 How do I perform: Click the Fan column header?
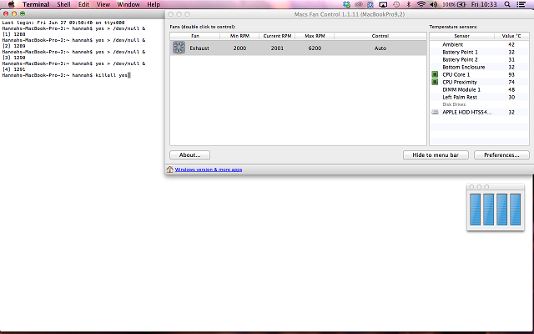[194, 36]
